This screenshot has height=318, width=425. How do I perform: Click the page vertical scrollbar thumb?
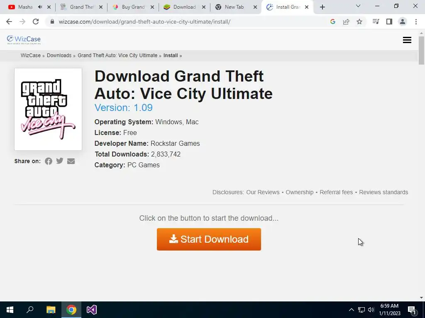[421, 51]
